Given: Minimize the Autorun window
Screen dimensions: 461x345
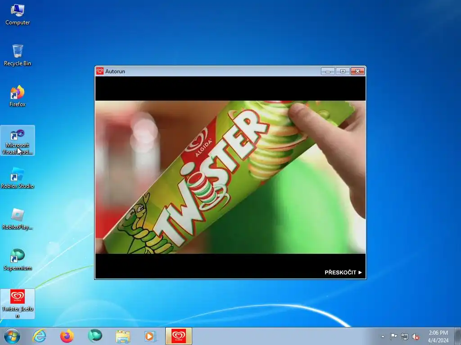Looking at the screenshot, I should pos(328,71).
